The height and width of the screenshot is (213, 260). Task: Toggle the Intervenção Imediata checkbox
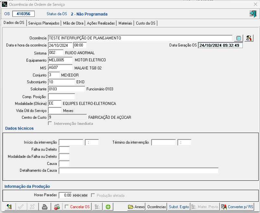pyautogui.click(x=50, y=123)
